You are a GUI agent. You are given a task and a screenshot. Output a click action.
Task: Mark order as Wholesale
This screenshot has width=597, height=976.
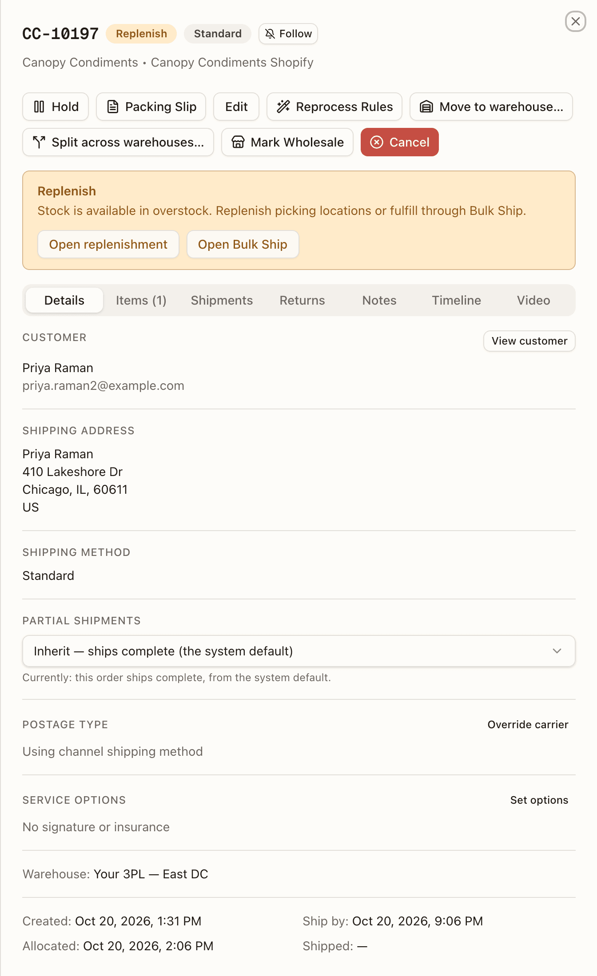[287, 142]
